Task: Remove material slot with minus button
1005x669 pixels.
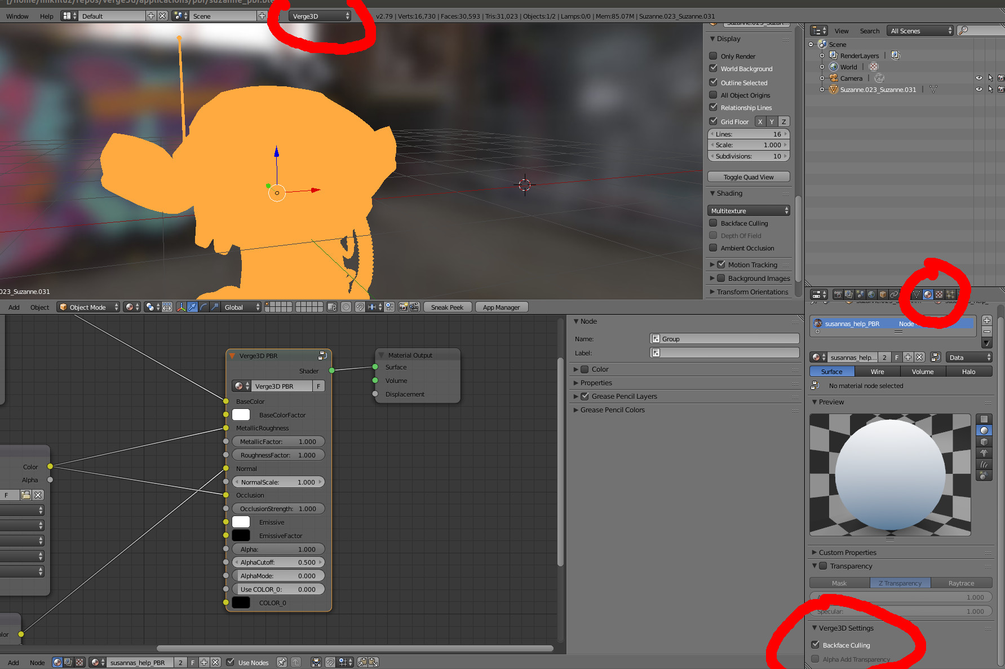Action: (x=987, y=332)
